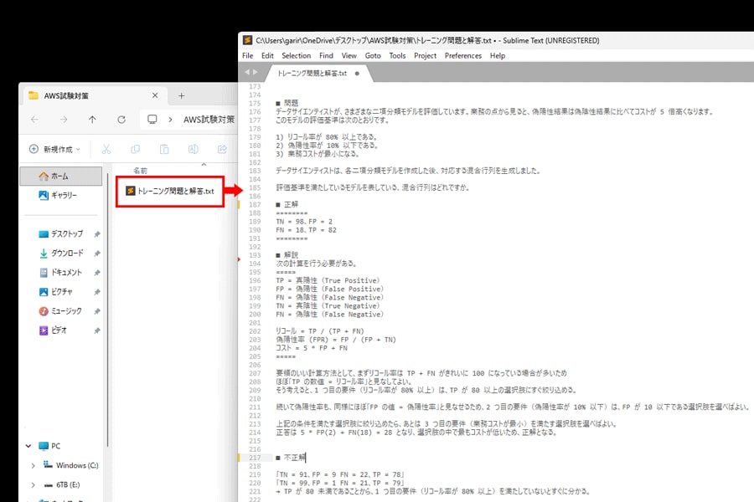Viewport: 754px width, 502px height.
Task: Refresh the Explorer folder view
Action: click(121, 120)
